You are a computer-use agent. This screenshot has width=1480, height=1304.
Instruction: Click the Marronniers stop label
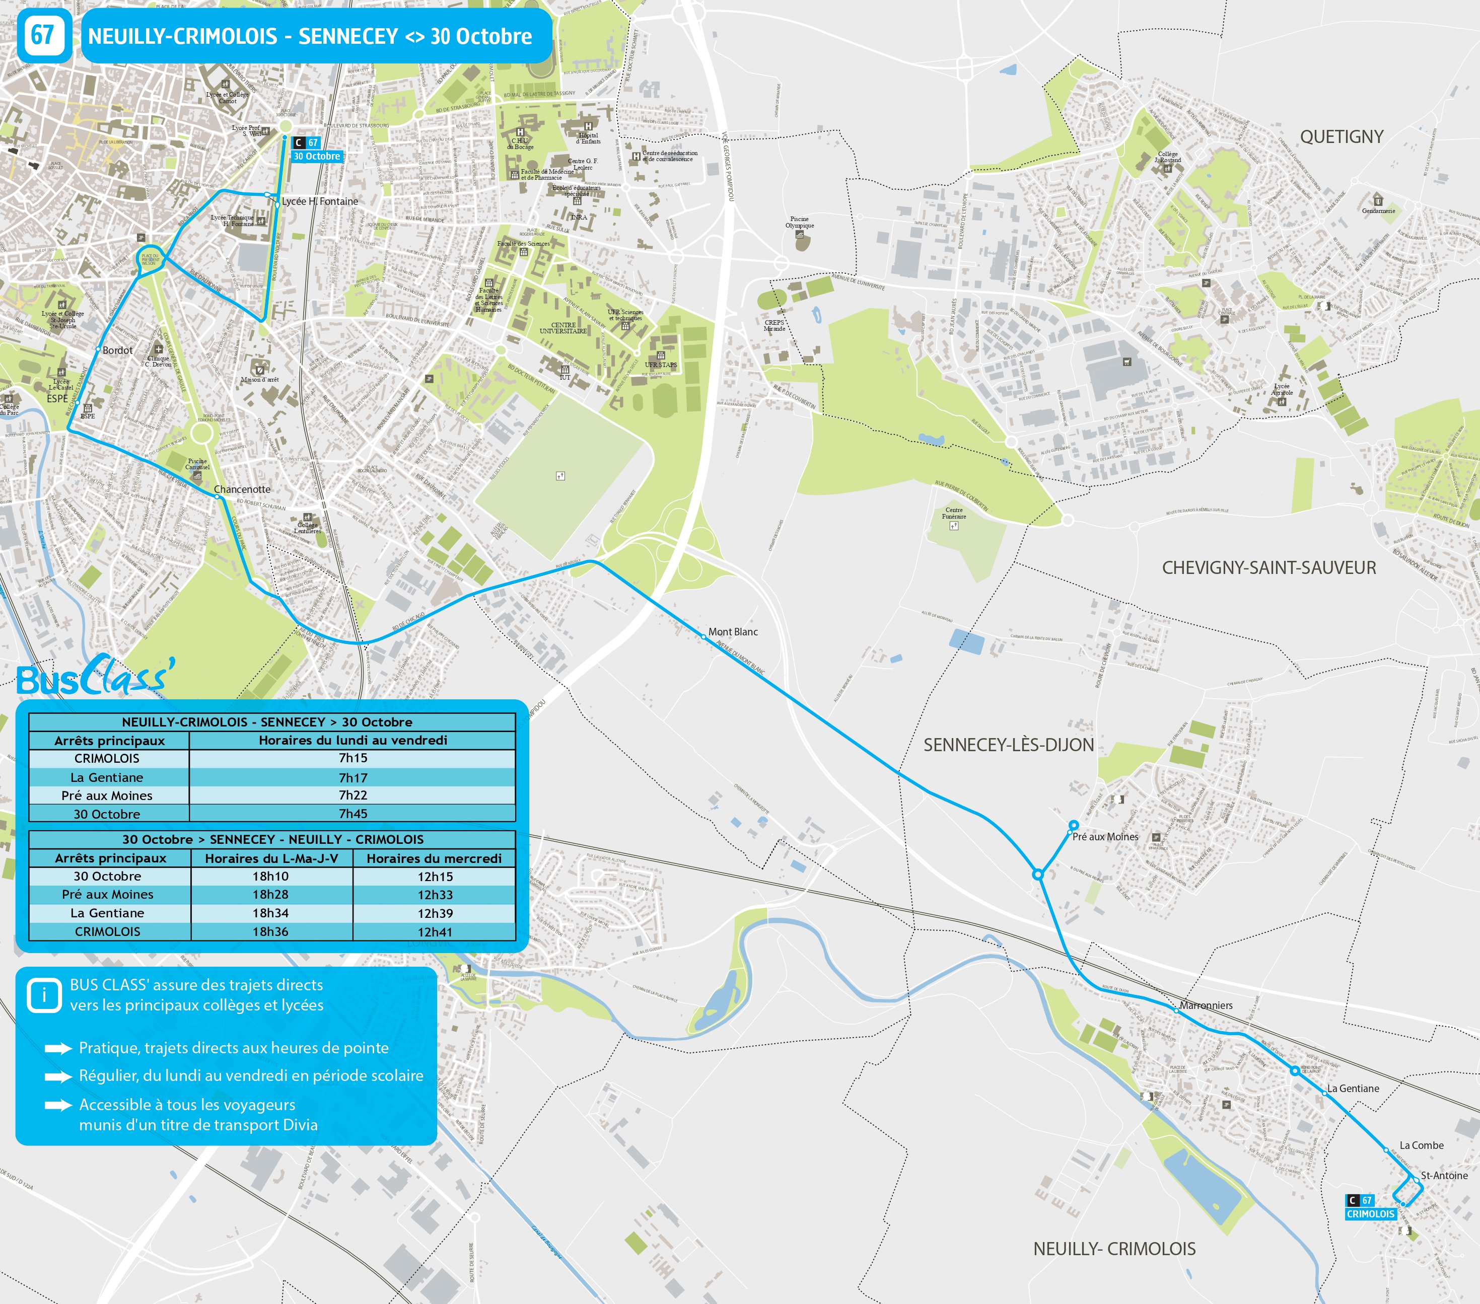tap(1206, 1006)
